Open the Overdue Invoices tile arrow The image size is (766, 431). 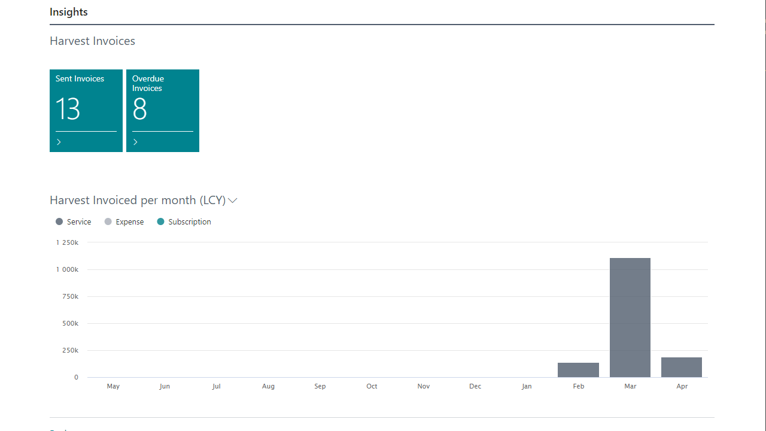(135, 142)
